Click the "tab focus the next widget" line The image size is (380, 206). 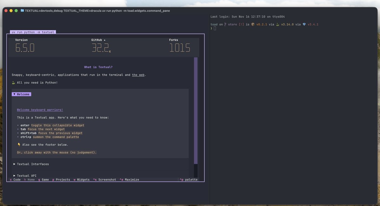pyautogui.click(x=41, y=129)
